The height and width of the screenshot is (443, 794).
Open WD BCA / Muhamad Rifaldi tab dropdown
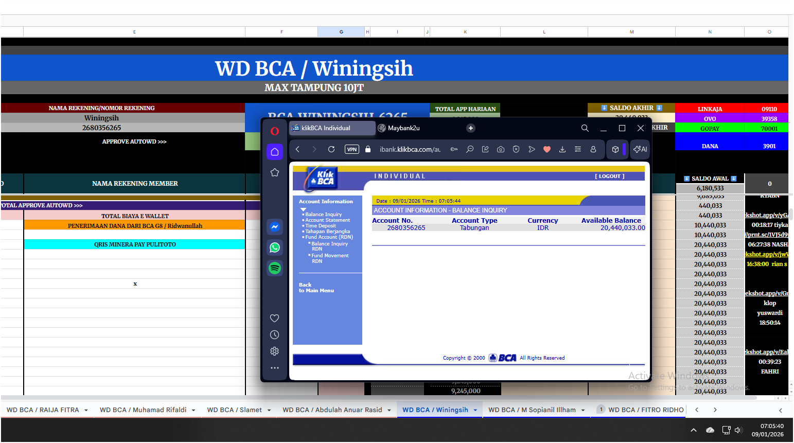193,411
